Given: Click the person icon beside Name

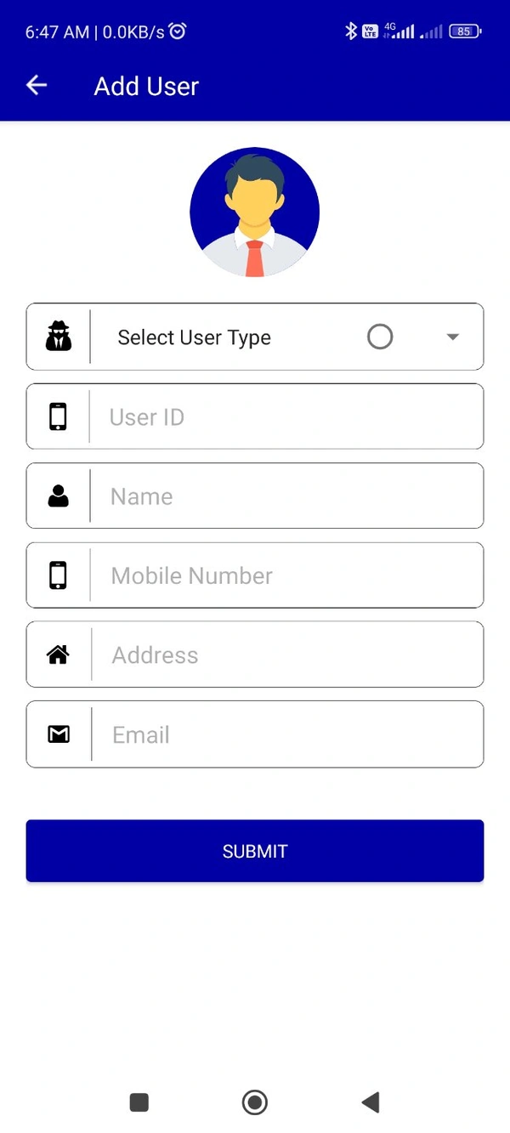Looking at the screenshot, I should [59, 496].
